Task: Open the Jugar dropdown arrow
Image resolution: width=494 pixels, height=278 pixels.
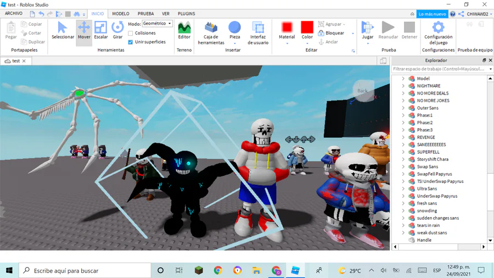Action: (x=367, y=43)
